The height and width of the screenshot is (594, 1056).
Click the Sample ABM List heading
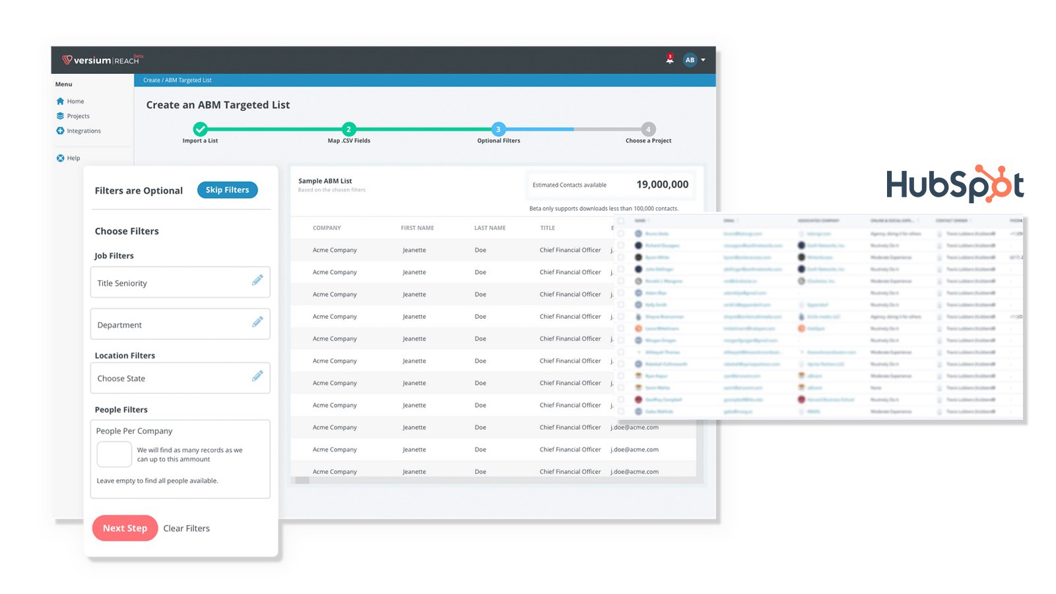(325, 181)
